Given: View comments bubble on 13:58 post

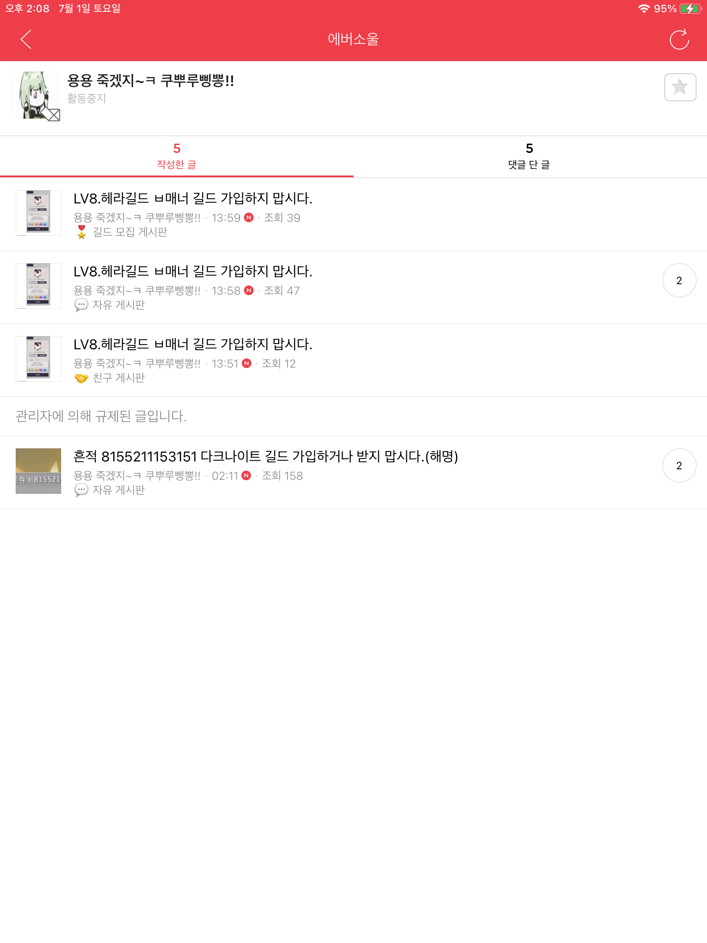Looking at the screenshot, I should (679, 280).
